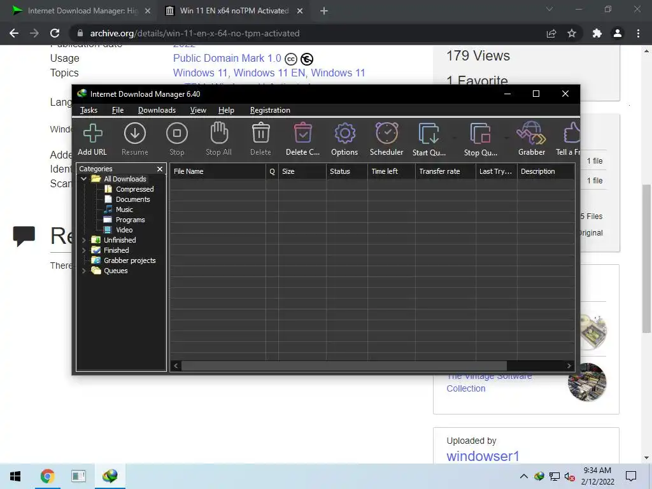Sort by Size column header

tap(302, 171)
